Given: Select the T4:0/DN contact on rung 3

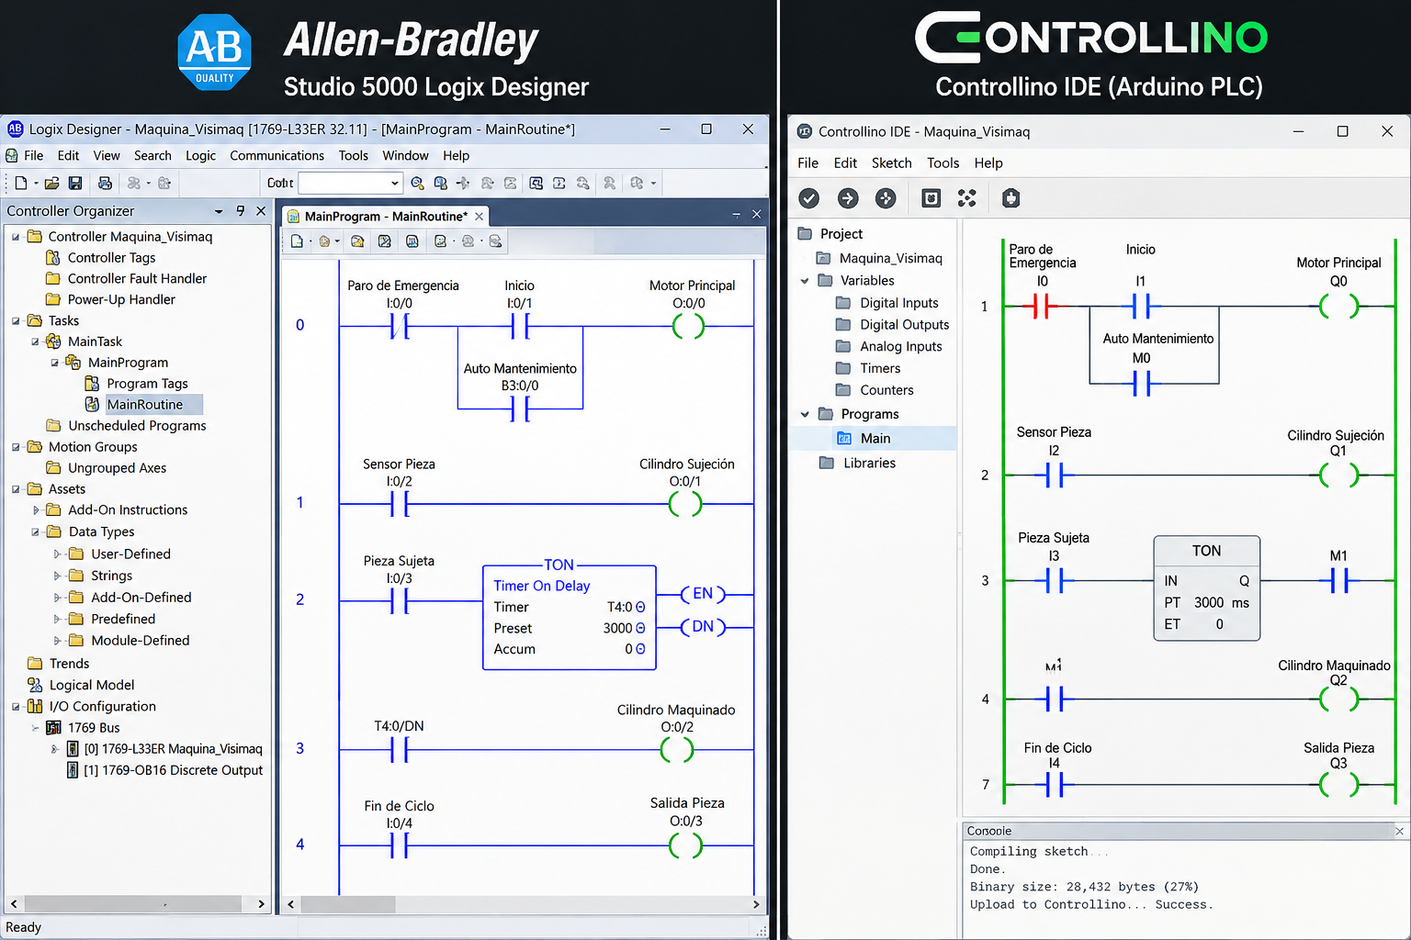Looking at the screenshot, I should (400, 750).
